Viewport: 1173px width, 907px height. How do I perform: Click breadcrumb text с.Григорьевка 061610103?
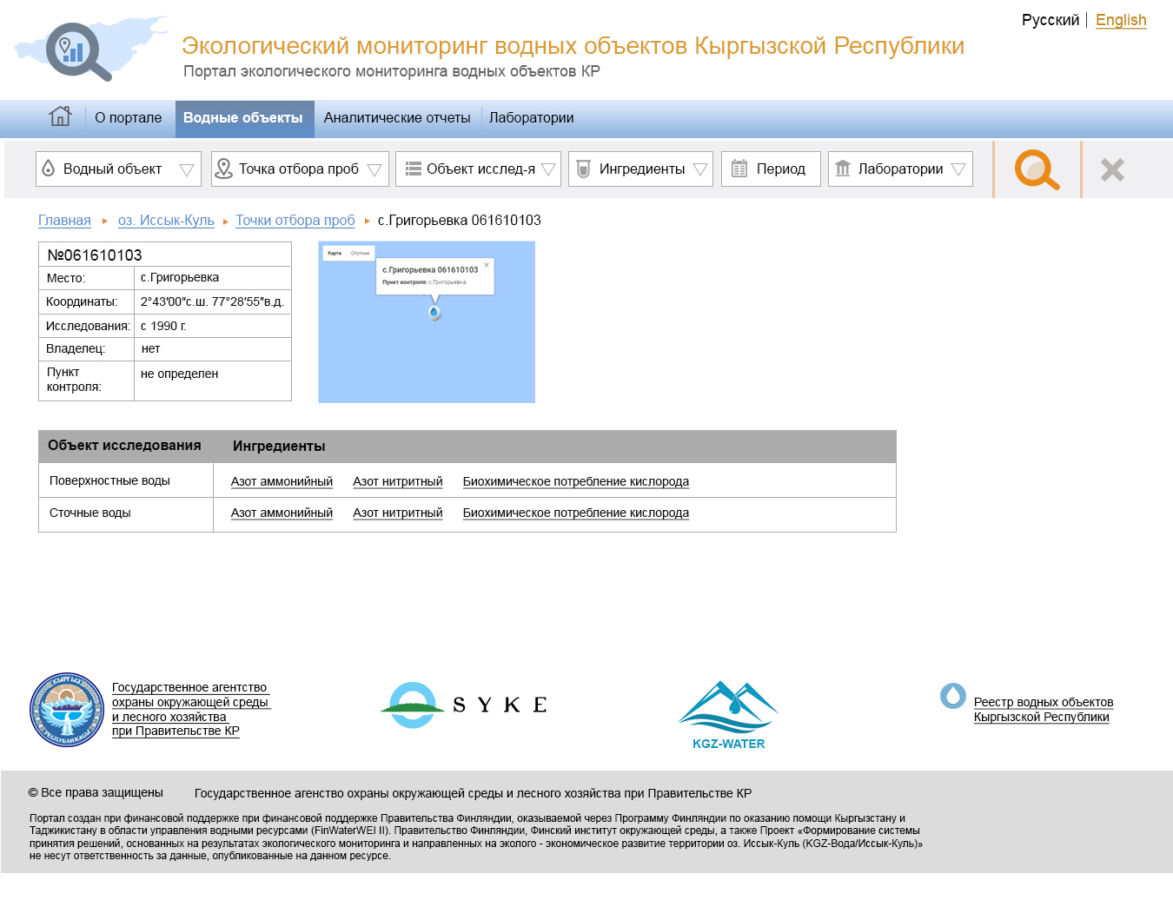click(x=460, y=221)
